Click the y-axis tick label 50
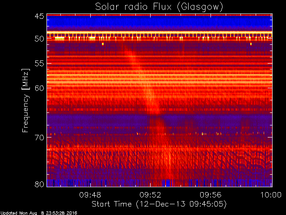The width and height of the screenshot is (286, 215). (39, 39)
